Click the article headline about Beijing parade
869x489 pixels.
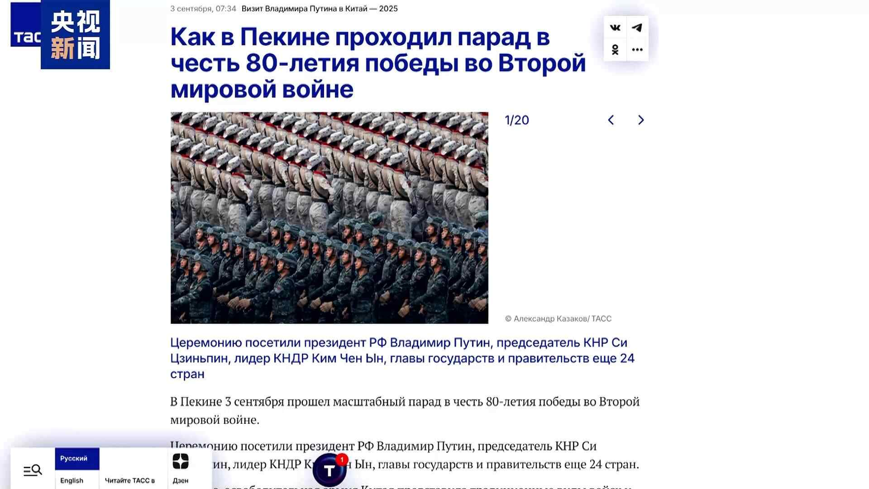[x=378, y=62]
